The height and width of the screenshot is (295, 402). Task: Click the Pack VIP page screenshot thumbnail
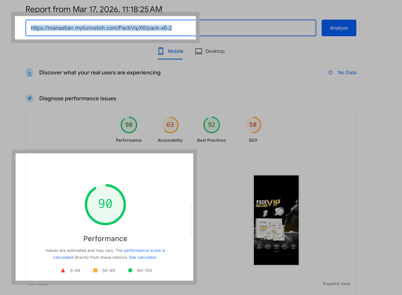(x=276, y=220)
